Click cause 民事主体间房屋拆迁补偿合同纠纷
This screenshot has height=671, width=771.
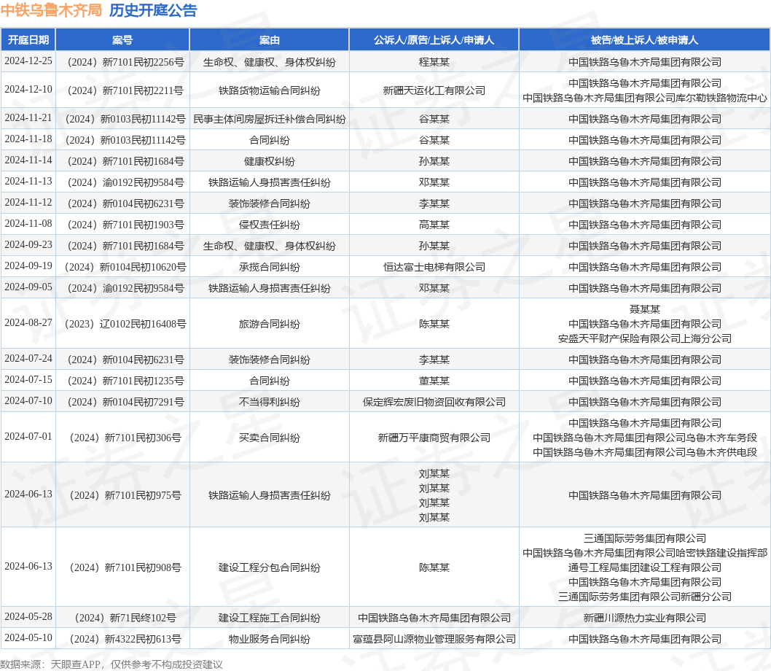[x=270, y=119]
